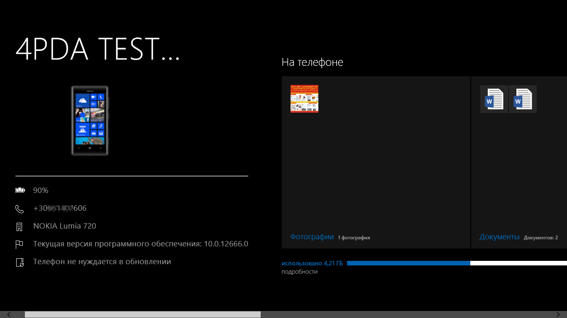Click the battery status icon
Image resolution: width=567 pixels, height=318 pixels.
20,190
